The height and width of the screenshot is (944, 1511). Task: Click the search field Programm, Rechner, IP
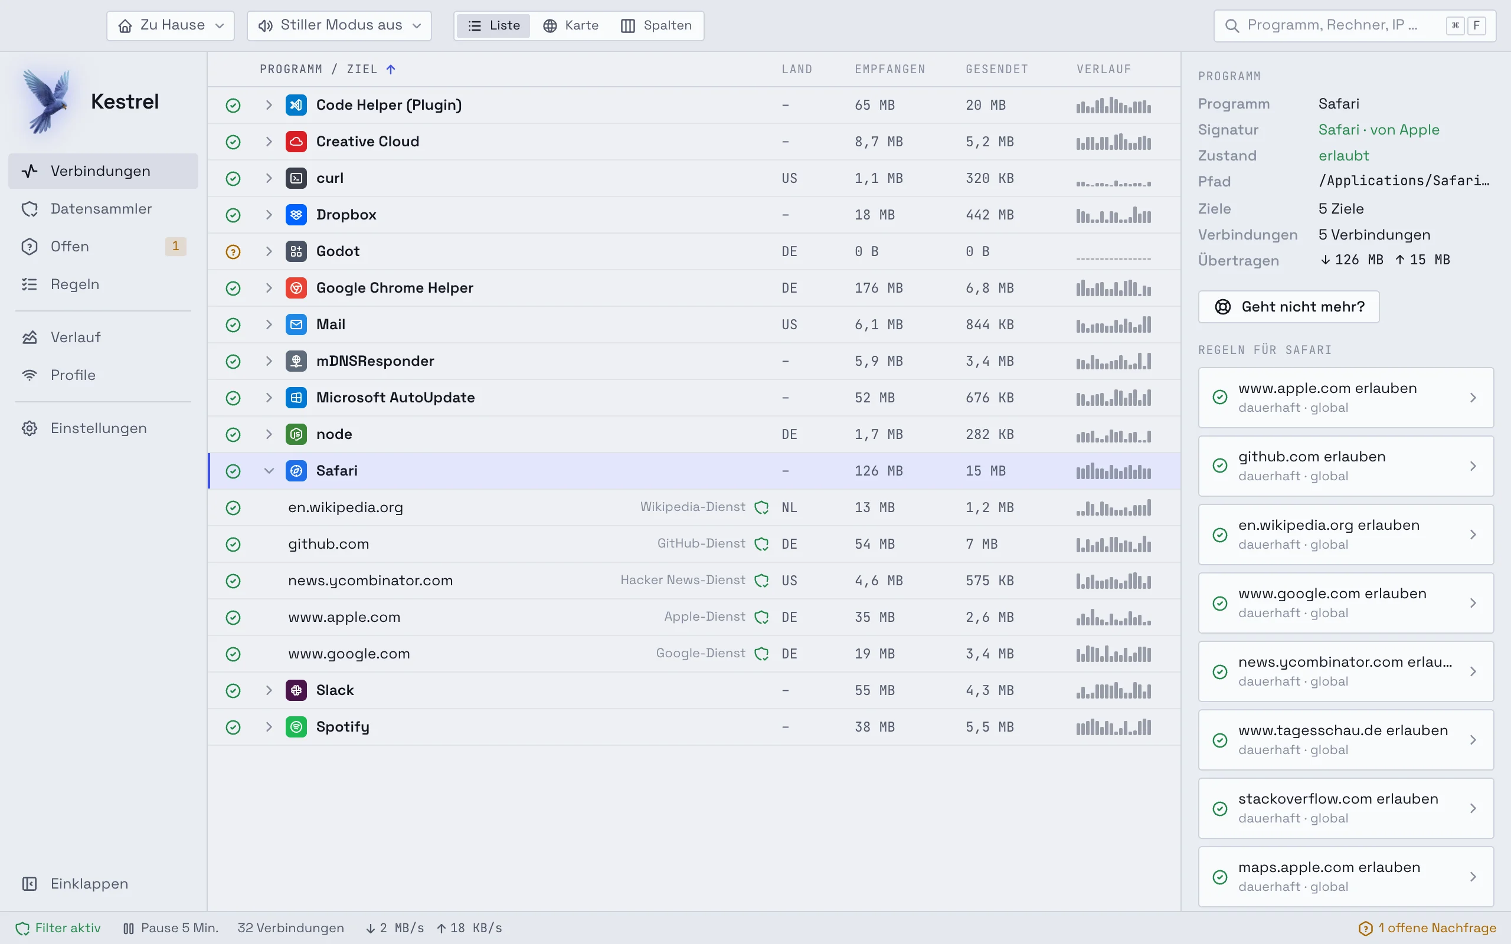pyautogui.click(x=1354, y=25)
